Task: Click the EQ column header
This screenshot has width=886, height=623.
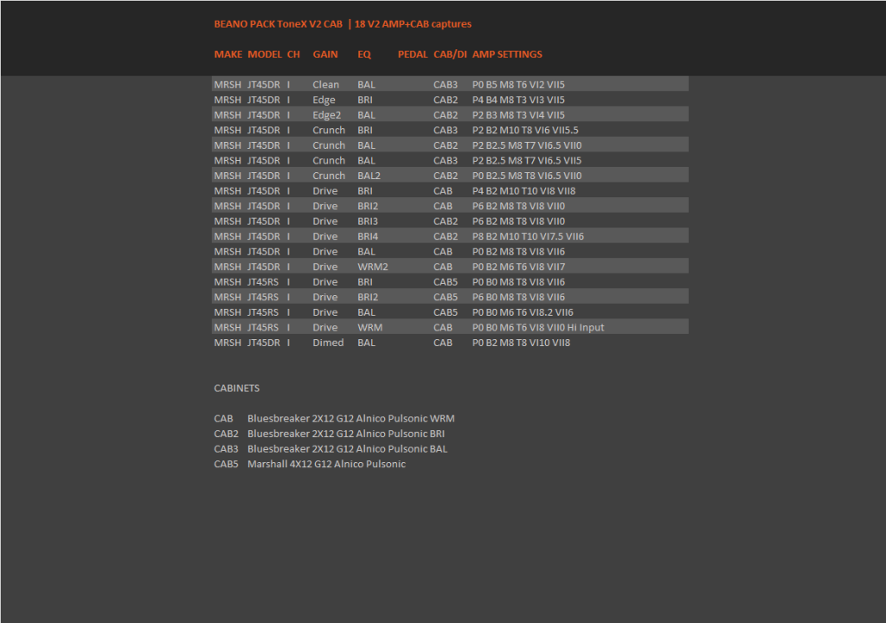Action: [364, 55]
